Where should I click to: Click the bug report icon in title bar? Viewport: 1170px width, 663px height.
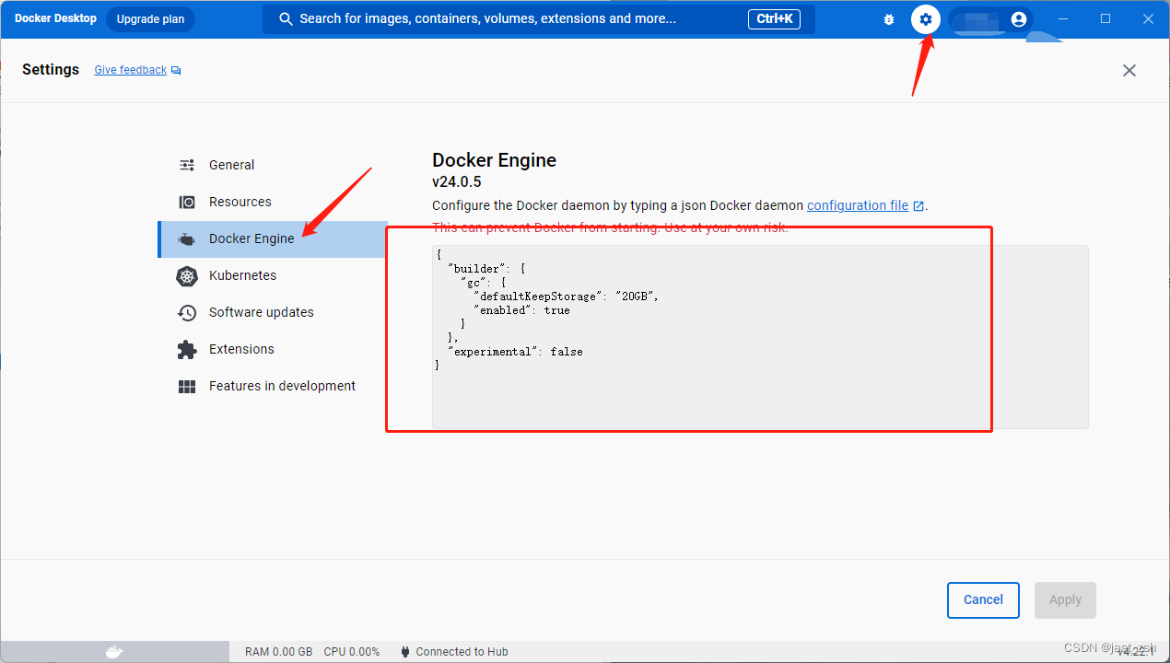[x=888, y=18]
